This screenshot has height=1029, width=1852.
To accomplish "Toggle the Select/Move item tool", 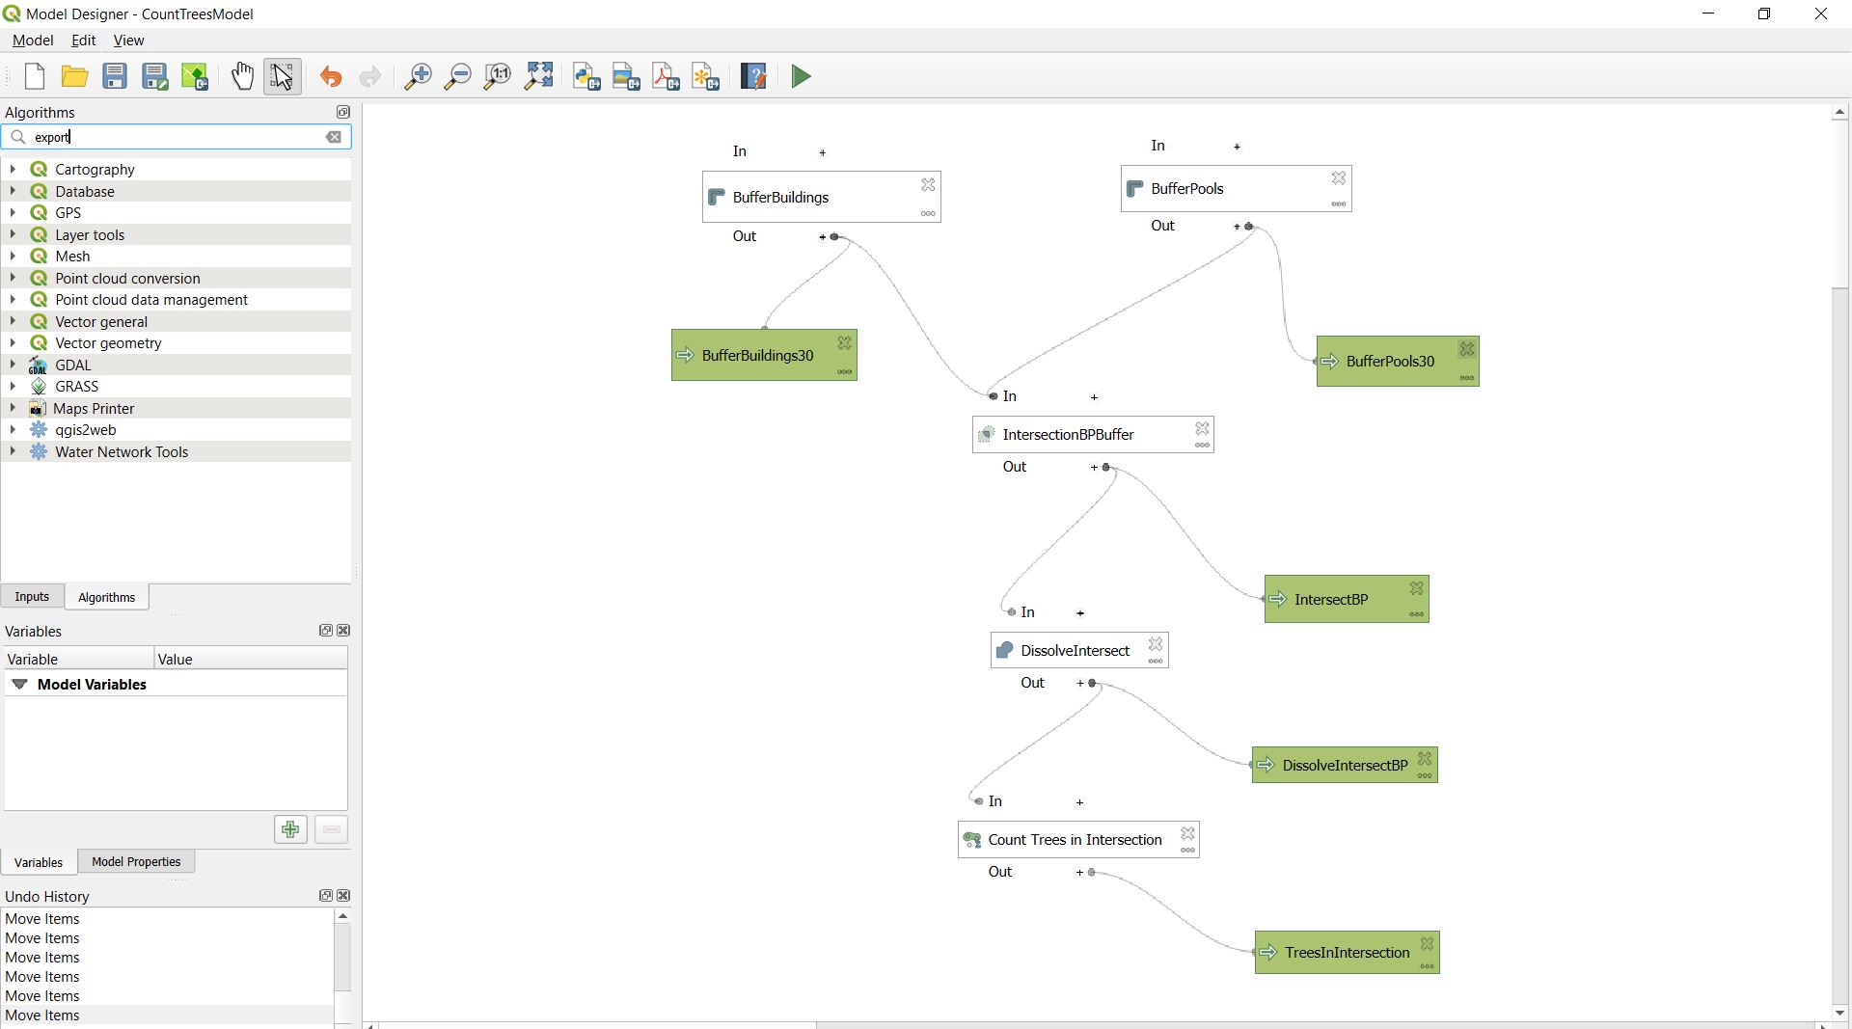I will [x=283, y=76].
